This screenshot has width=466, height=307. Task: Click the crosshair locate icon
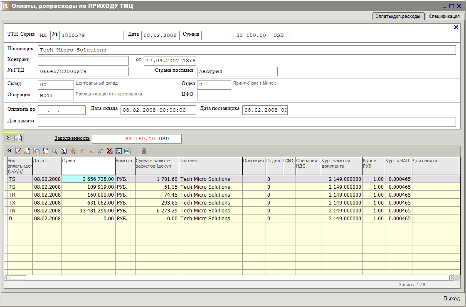[x=73, y=151]
